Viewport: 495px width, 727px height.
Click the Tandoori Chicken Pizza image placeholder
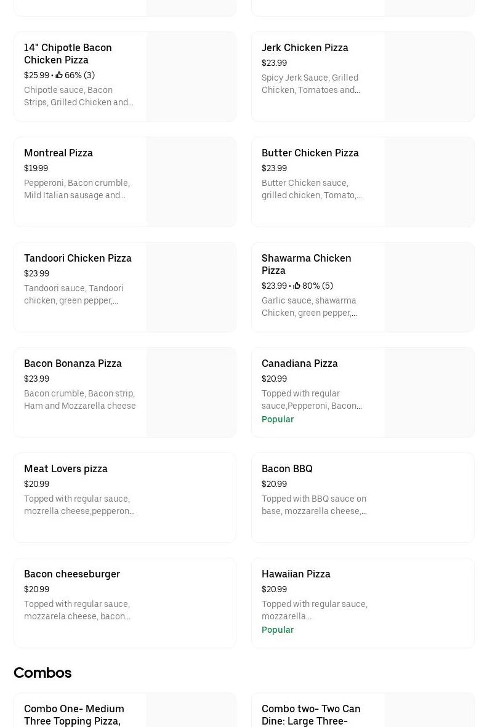tap(191, 287)
